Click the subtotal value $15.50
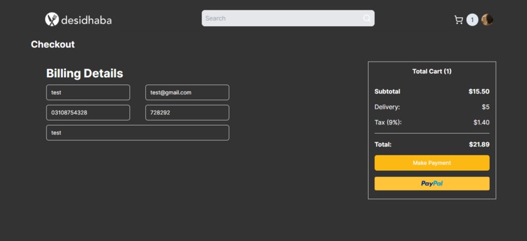Screen dimensions: 527x241 tap(479, 92)
